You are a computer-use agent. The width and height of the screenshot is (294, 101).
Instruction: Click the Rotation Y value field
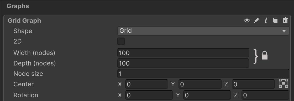(207, 95)
